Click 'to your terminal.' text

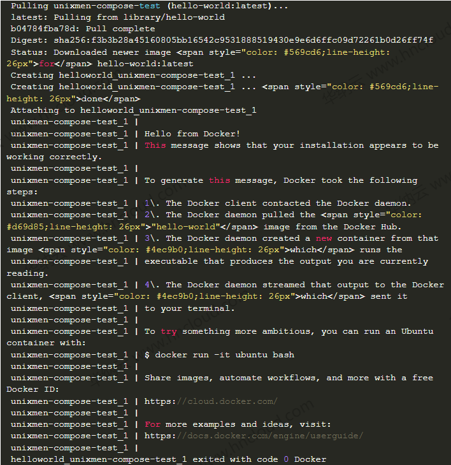point(189,309)
